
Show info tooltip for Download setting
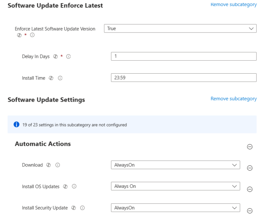pyautogui.click(x=58, y=165)
